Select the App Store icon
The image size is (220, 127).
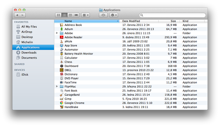(62, 46)
